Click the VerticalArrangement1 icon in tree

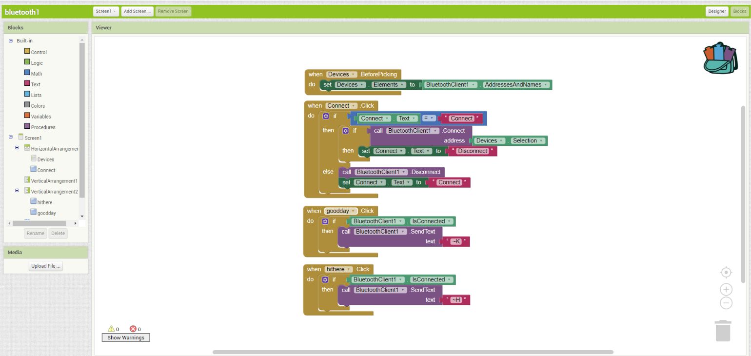[x=27, y=180]
